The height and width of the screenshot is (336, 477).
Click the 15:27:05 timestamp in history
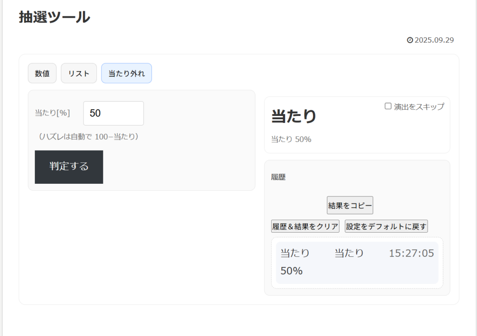[411, 253]
